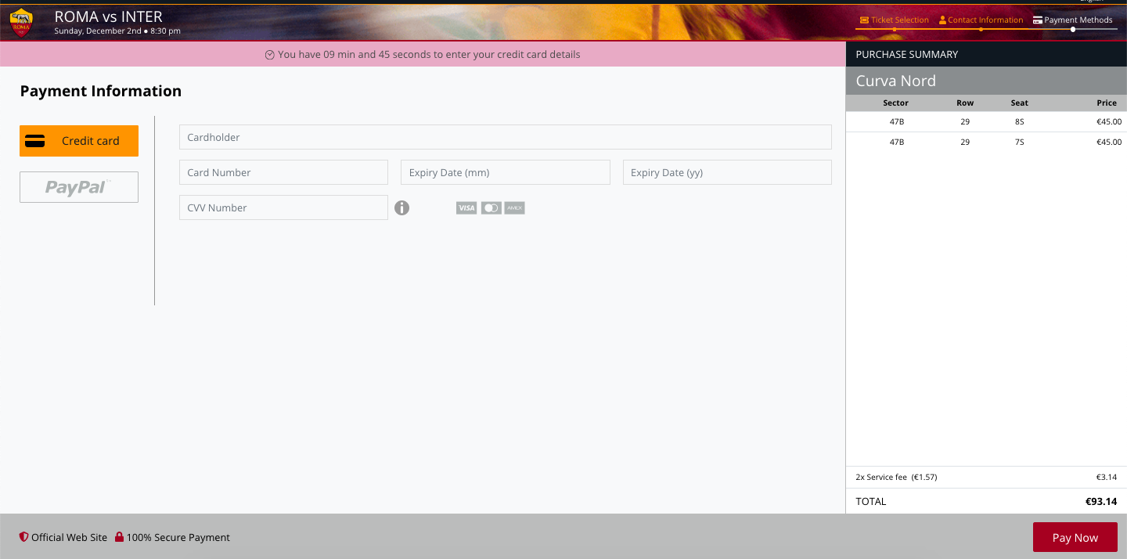Click the AS Roma club crest logo
Image resolution: width=1127 pixels, height=559 pixels.
[x=21, y=23]
